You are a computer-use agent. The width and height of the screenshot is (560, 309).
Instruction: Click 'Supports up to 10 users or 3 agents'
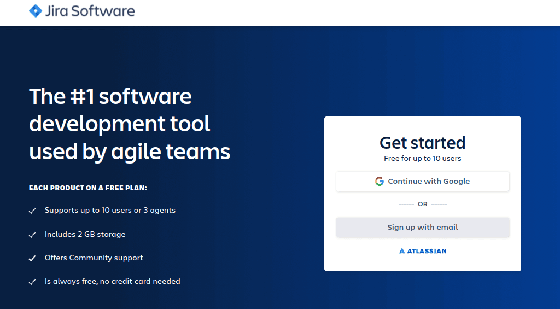point(110,211)
